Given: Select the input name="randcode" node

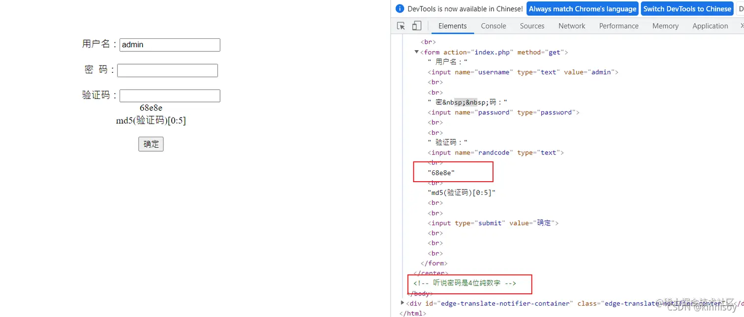Looking at the screenshot, I should [496, 153].
